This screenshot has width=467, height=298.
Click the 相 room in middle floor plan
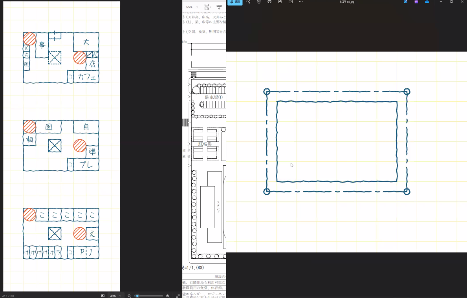29,140
